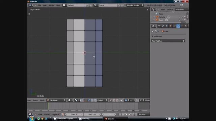The height and width of the screenshot is (121, 216).
Task: Select World in the outliner
Action: (161, 14)
